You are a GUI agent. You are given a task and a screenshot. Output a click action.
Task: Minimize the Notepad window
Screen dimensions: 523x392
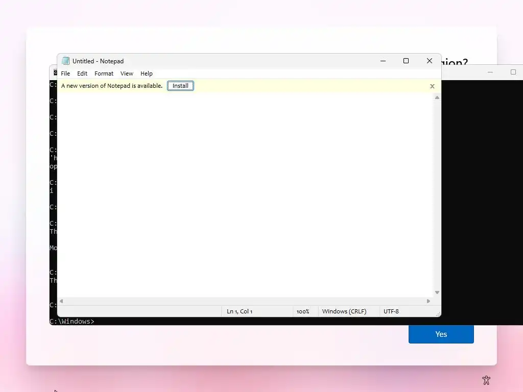(x=383, y=61)
